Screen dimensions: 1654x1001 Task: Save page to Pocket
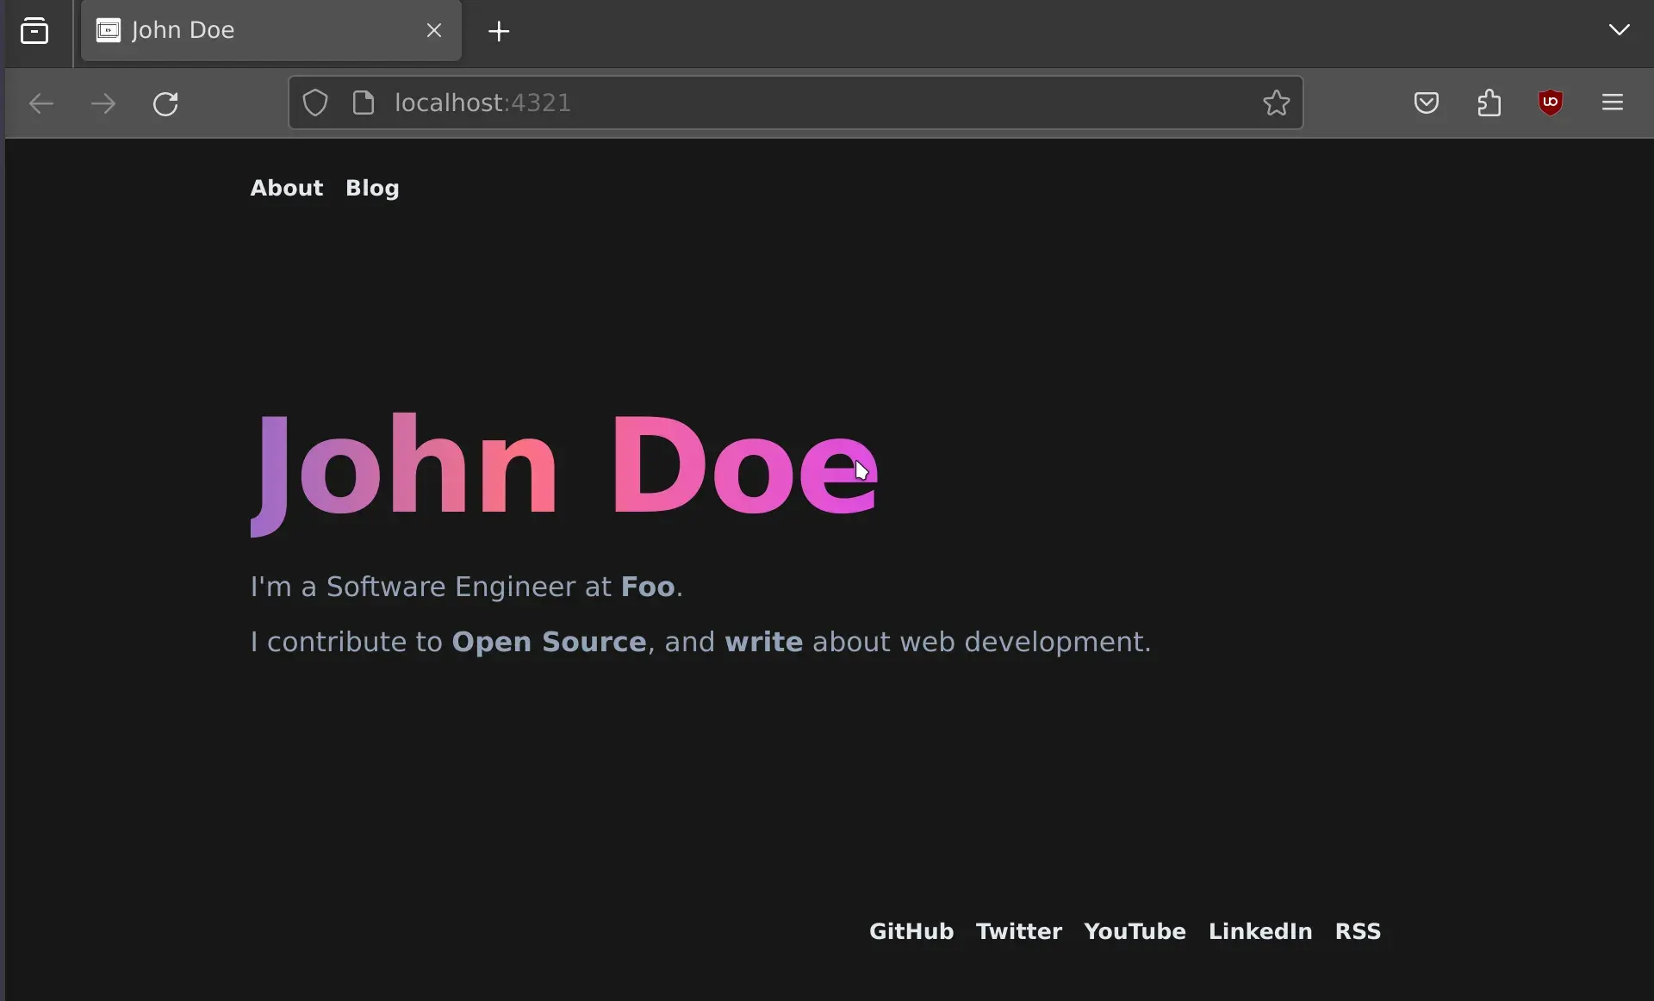coord(1427,103)
